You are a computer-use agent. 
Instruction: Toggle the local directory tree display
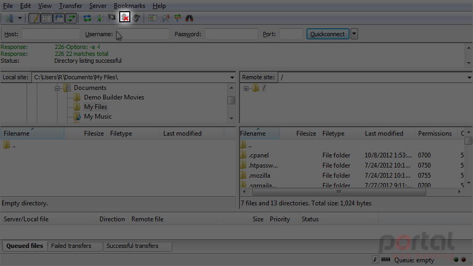pyautogui.click(x=47, y=18)
